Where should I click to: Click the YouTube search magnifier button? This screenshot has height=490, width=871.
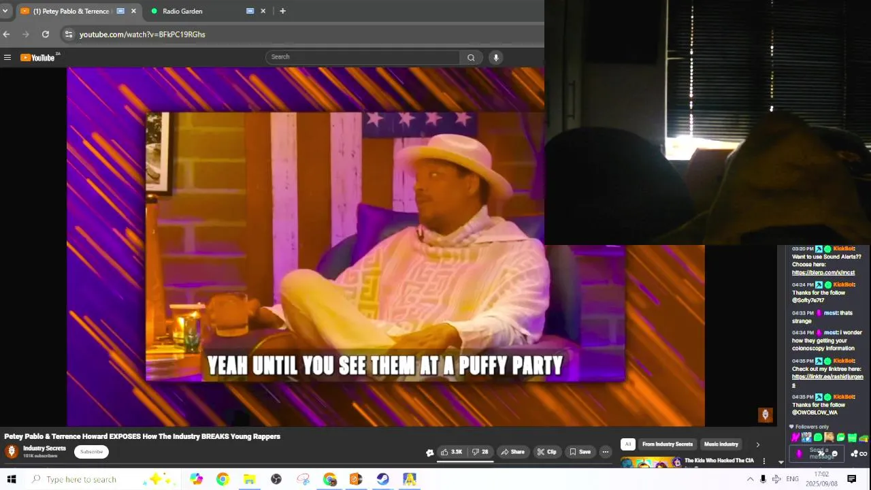471,58
